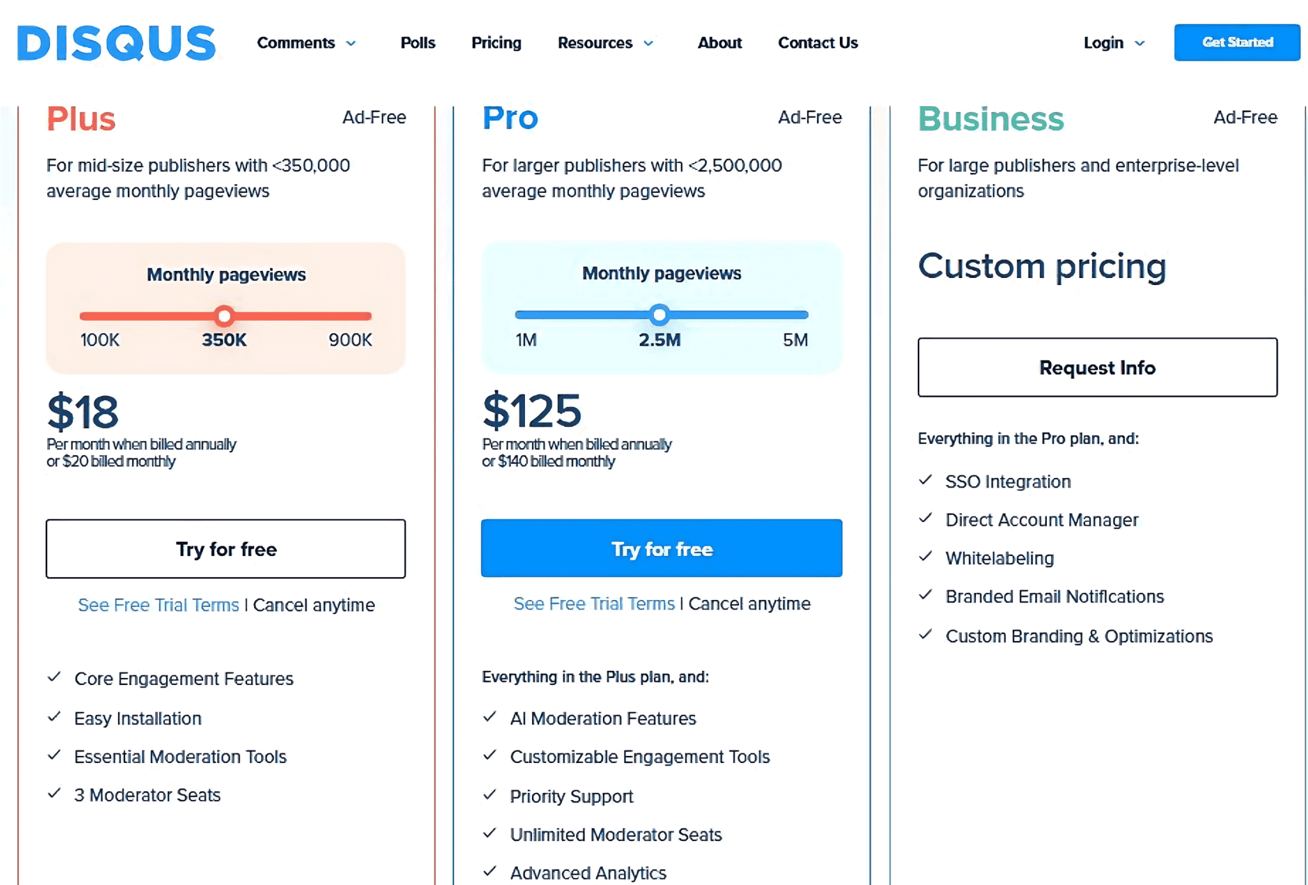
Task: Click the SSO Integration checkmark icon
Action: [x=925, y=480]
